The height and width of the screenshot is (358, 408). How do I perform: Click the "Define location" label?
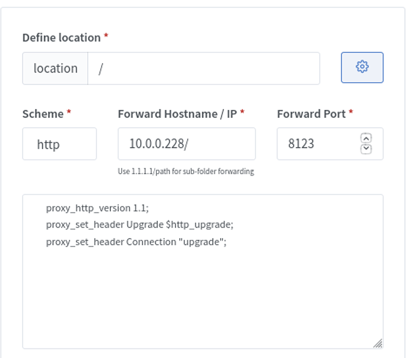click(x=61, y=38)
